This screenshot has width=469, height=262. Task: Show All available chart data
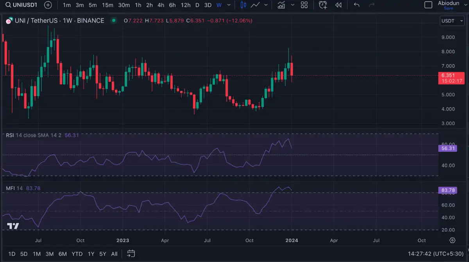click(114, 254)
